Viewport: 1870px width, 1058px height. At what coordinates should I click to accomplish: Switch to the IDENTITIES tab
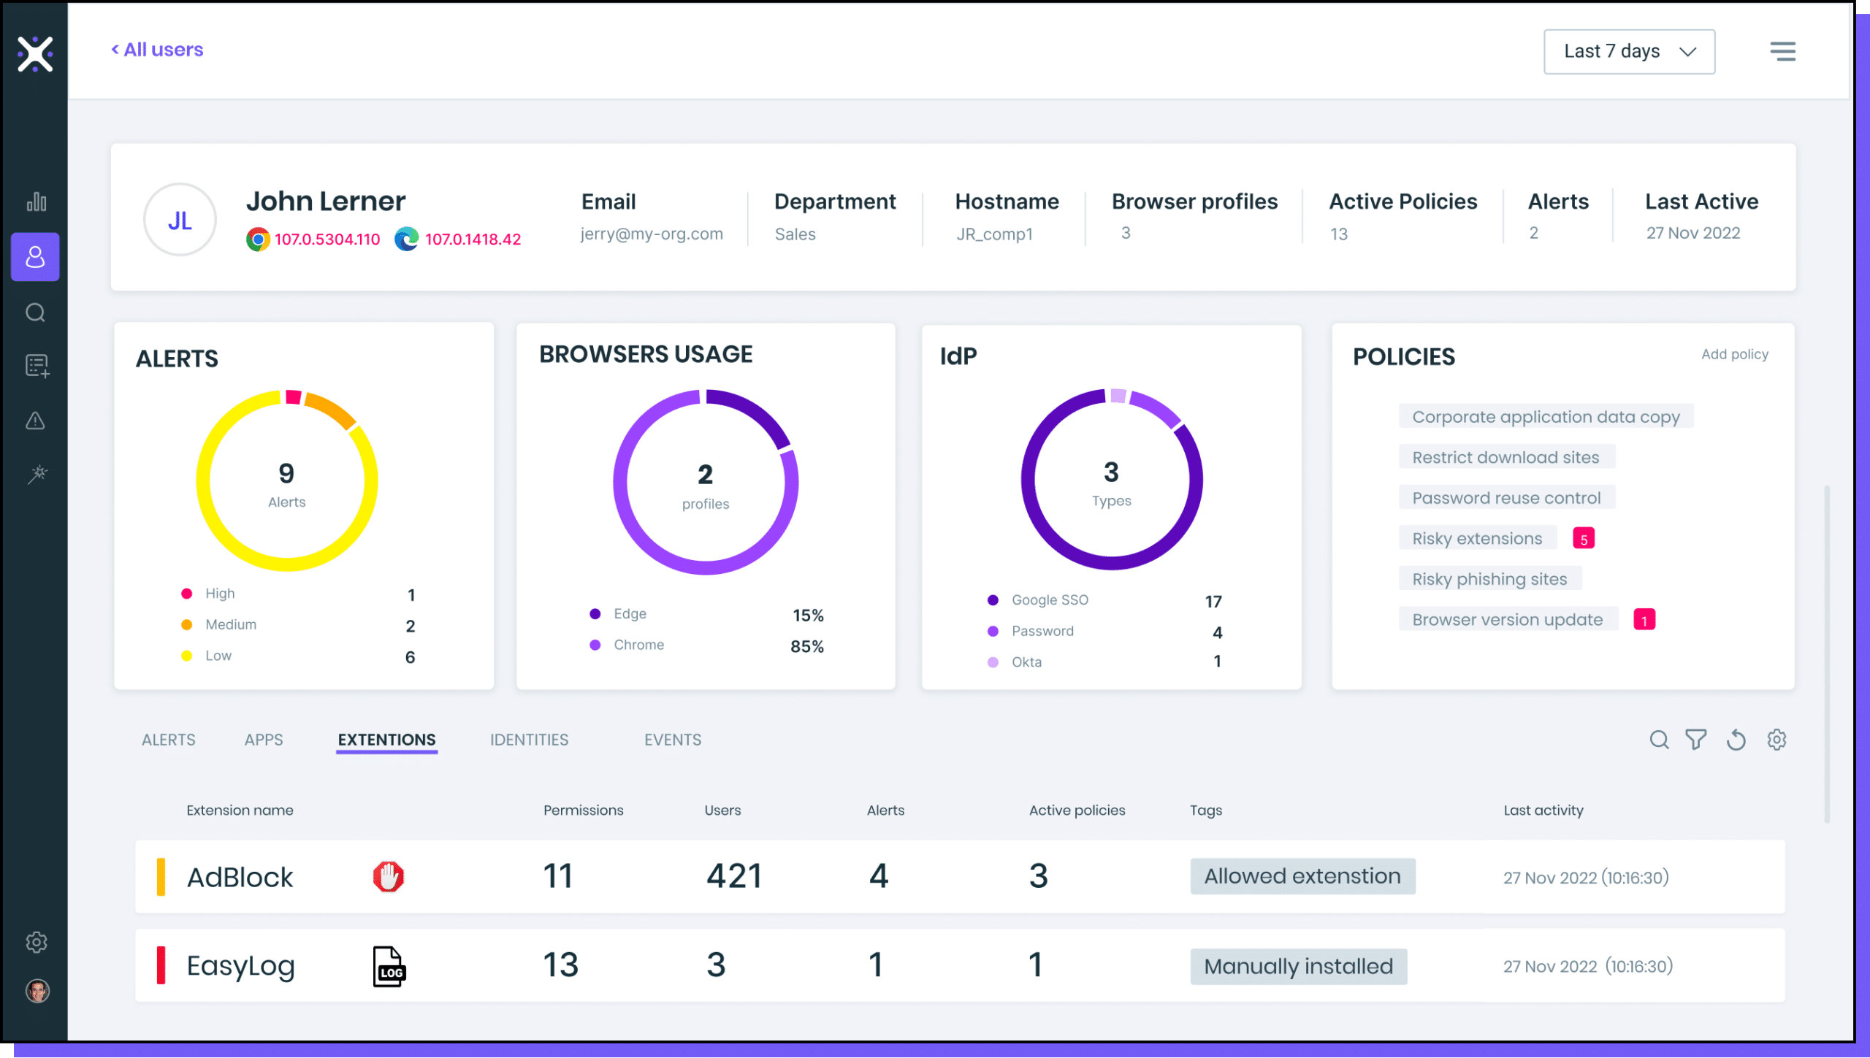(528, 740)
